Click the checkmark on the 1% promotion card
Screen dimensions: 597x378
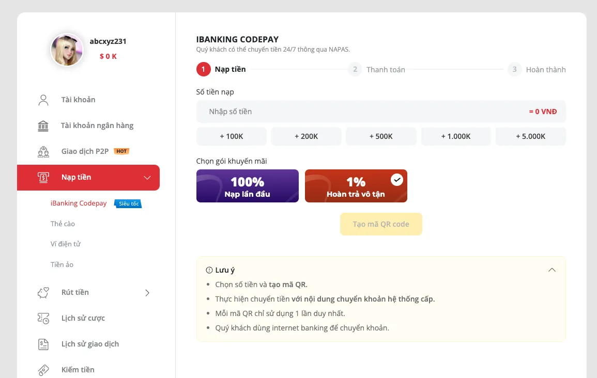point(397,180)
